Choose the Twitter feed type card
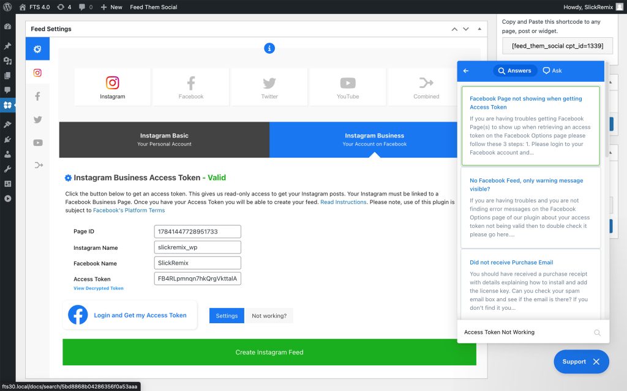This screenshot has height=391, width=627. coord(269,87)
